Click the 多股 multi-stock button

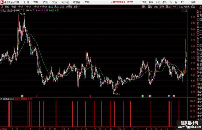coord(156,7)
